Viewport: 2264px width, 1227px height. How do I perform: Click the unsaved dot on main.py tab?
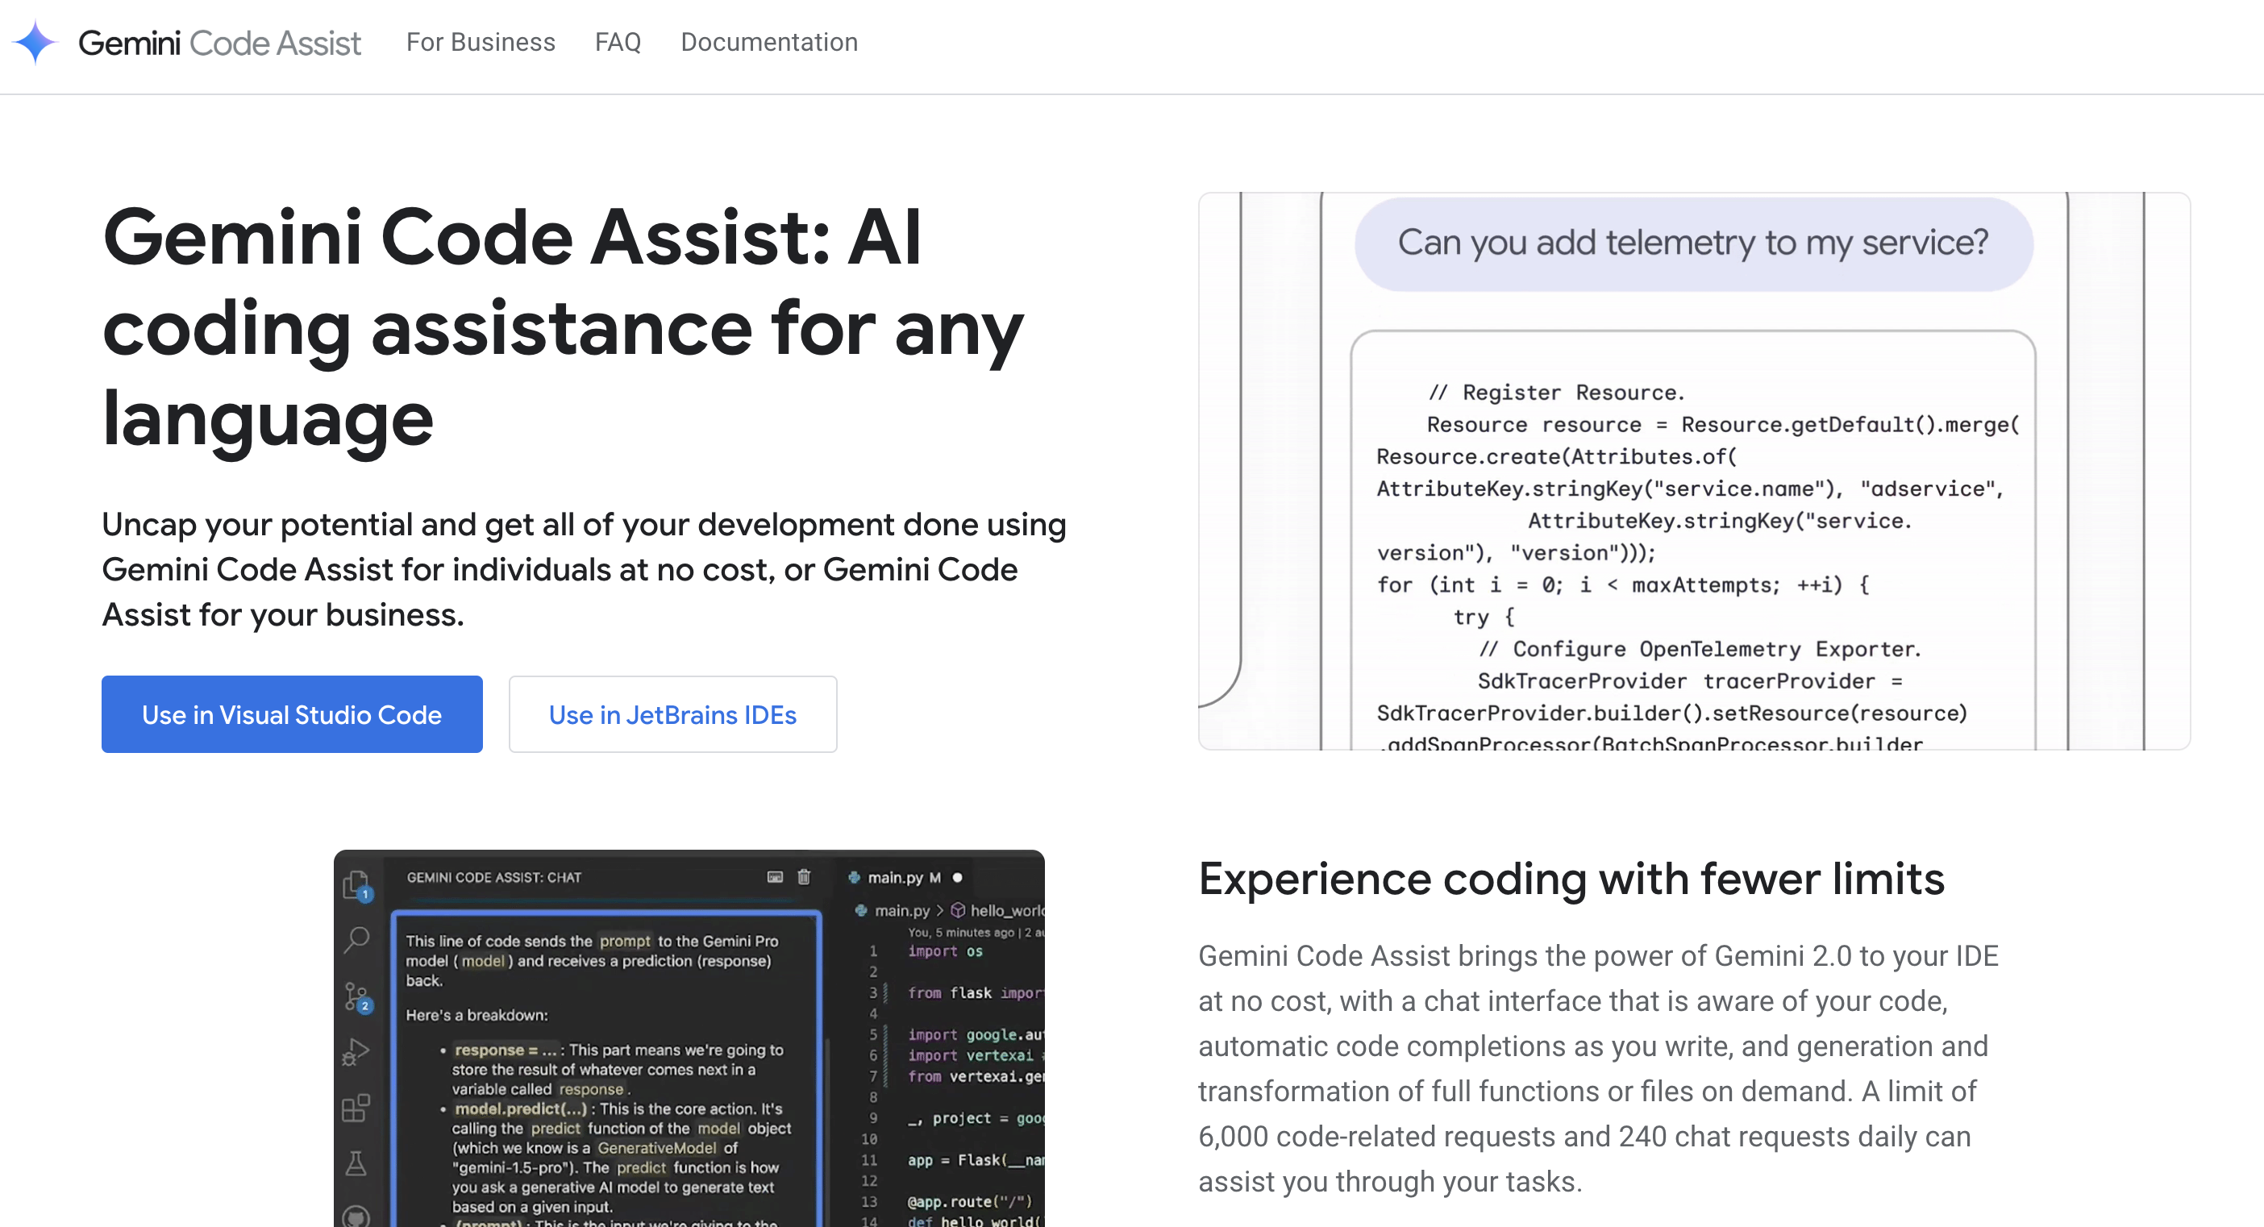coord(958,877)
